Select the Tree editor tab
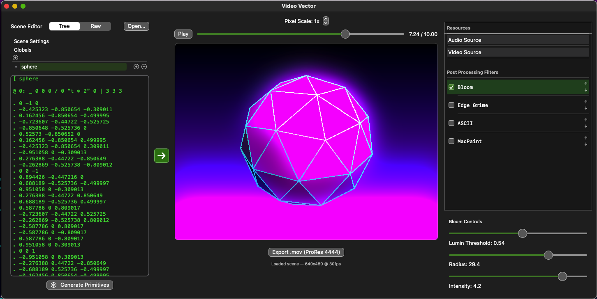Screen dimensions: 597x299 tap(64, 26)
